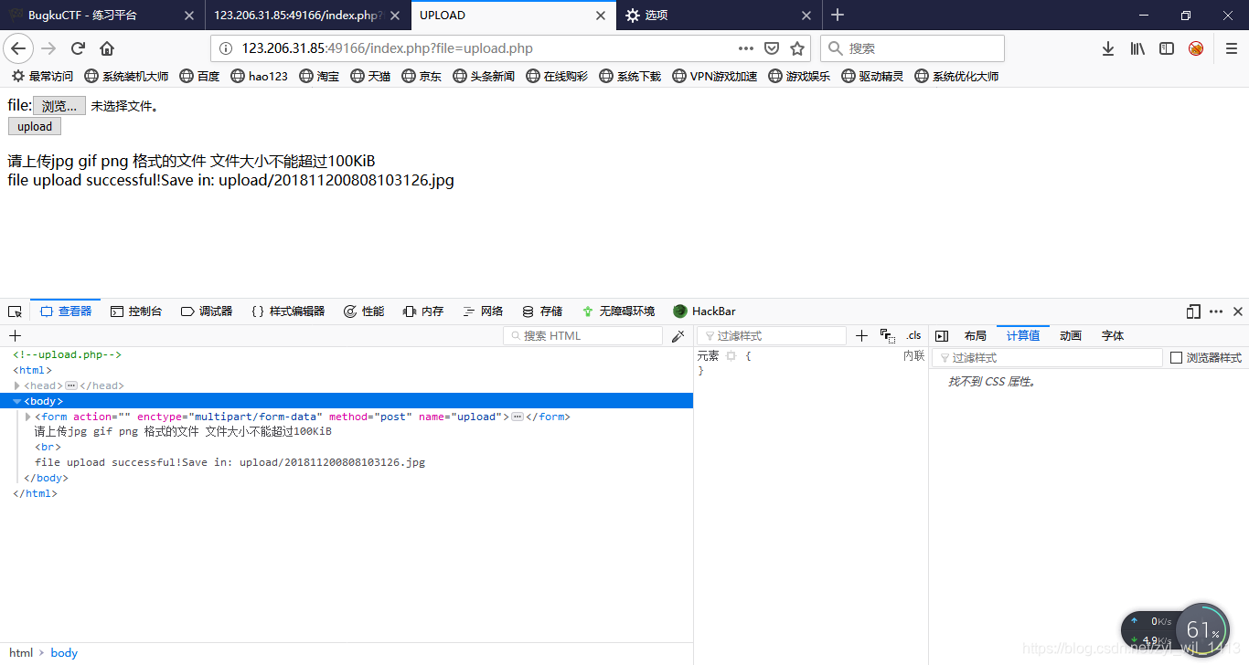
Task: Switch to the 动画 animations tab
Action: (x=1071, y=336)
